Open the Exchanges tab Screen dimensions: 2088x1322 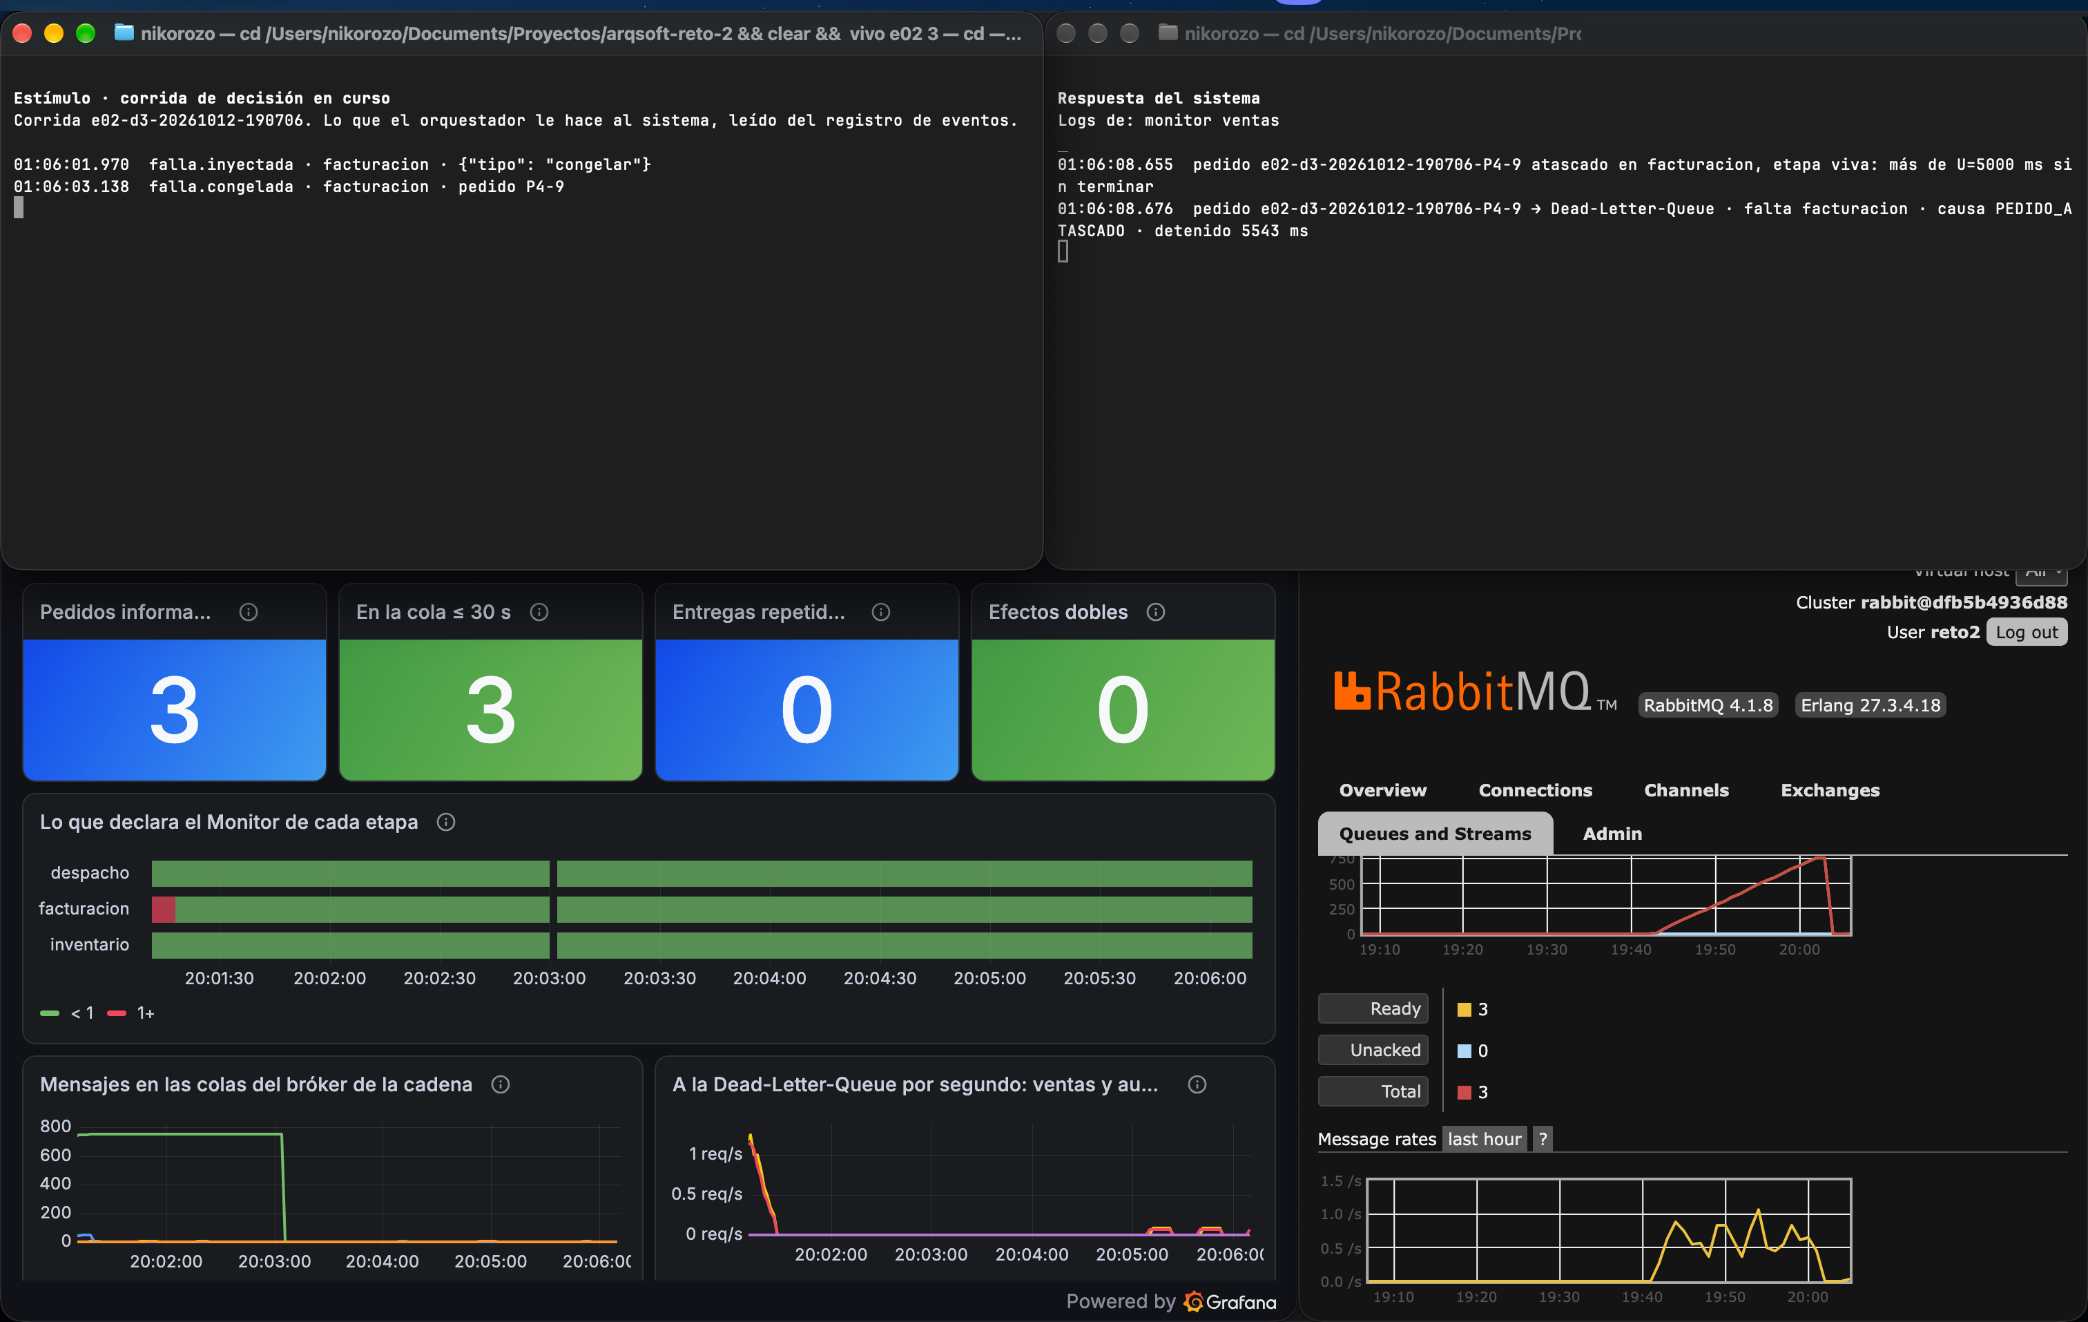tap(1830, 790)
